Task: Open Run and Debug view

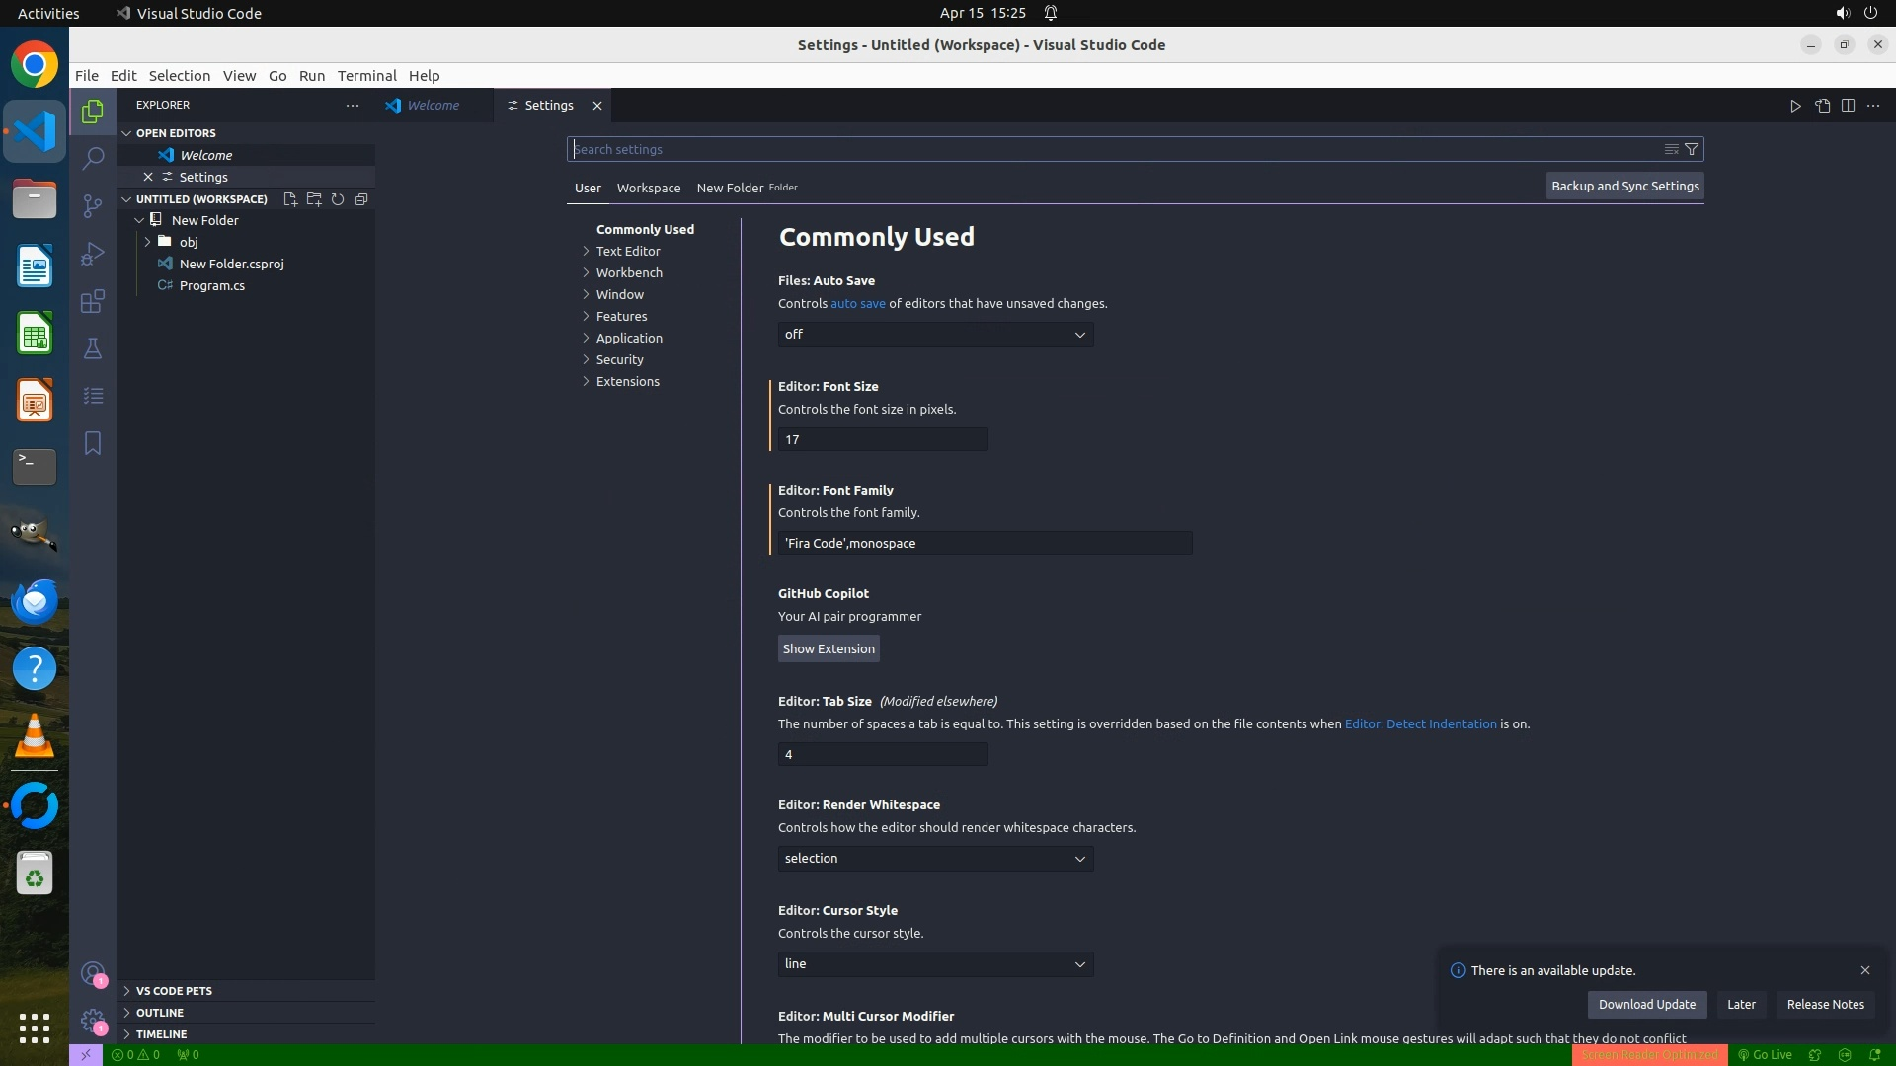Action: coord(93,254)
